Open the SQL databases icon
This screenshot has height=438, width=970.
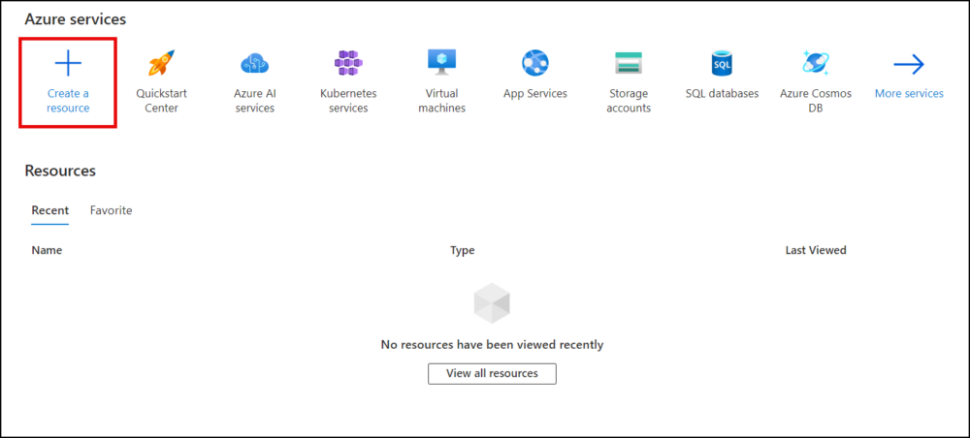[722, 64]
